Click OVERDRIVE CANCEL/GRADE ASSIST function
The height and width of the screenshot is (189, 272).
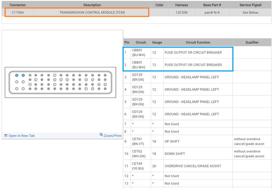(193, 166)
